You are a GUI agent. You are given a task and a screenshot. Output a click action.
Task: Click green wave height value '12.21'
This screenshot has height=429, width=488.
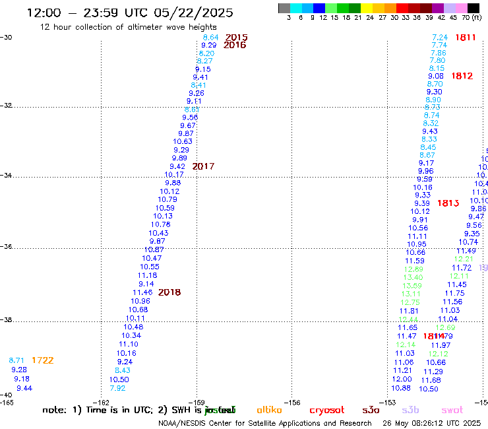tap(464, 259)
